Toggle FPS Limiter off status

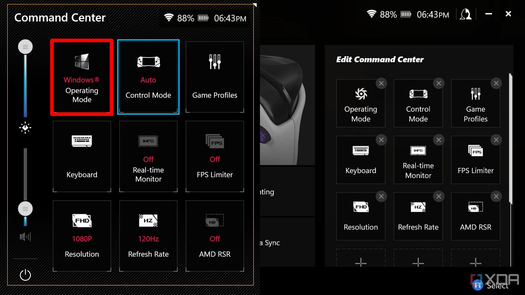coord(214,156)
